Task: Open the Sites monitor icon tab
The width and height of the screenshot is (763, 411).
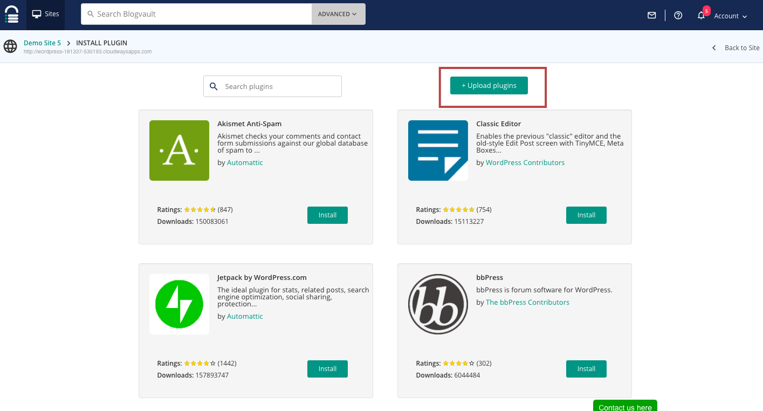Action: (45, 15)
